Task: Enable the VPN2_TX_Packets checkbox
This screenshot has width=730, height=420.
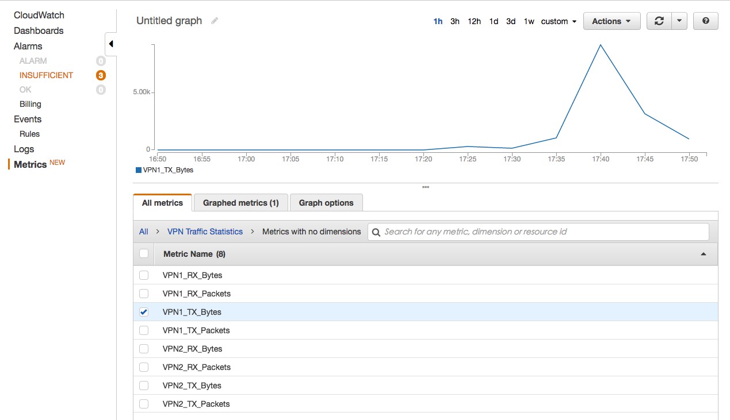Action: [144, 404]
